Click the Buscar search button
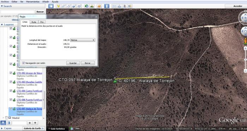This screenshot has width=247, height=131. pos(40,12)
